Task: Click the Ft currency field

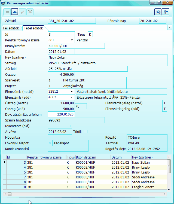Action: [x=81, y=106]
